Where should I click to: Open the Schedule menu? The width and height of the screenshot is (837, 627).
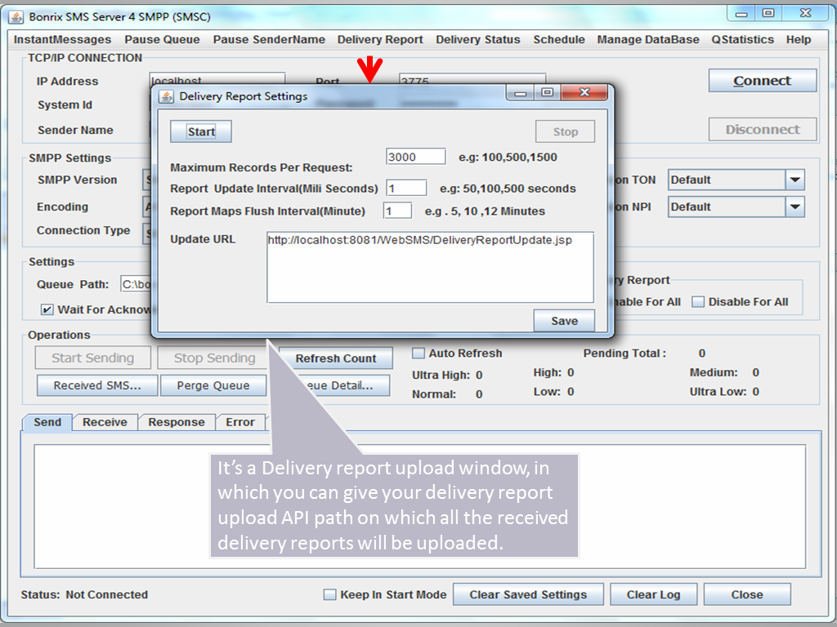pyautogui.click(x=559, y=39)
